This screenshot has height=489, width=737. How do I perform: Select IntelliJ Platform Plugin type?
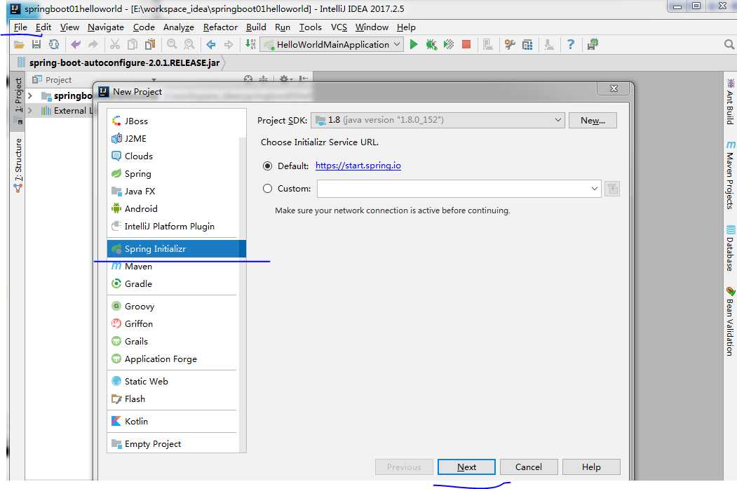tap(173, 226)
